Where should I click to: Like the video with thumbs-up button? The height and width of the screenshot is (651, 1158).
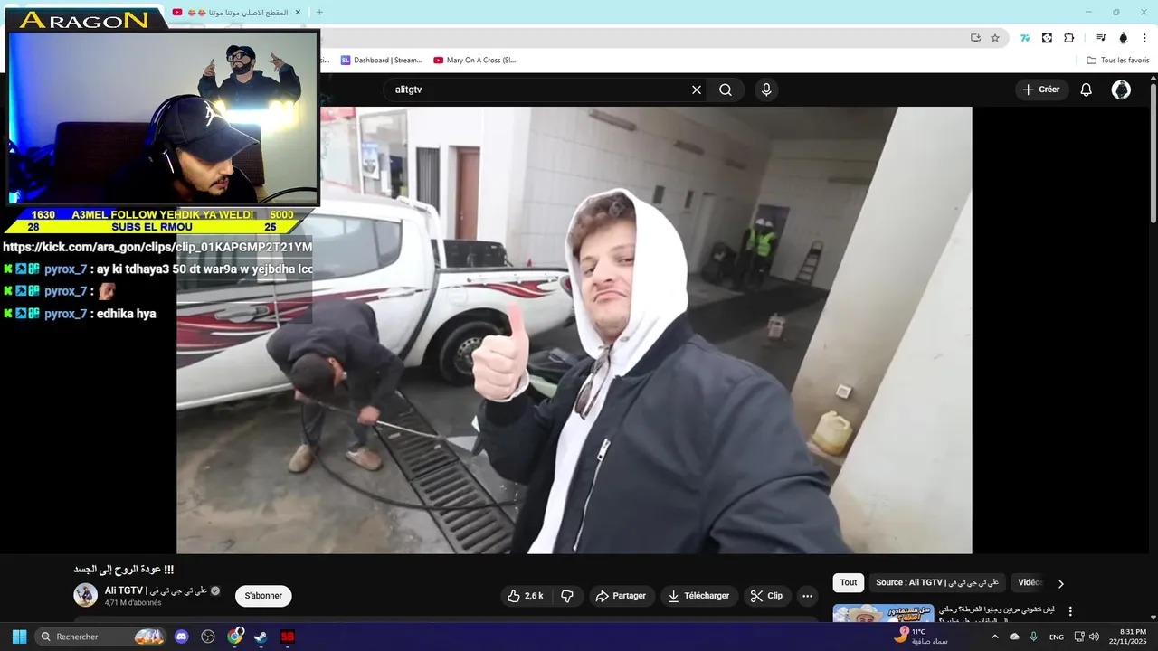click(x=526, y=596)
